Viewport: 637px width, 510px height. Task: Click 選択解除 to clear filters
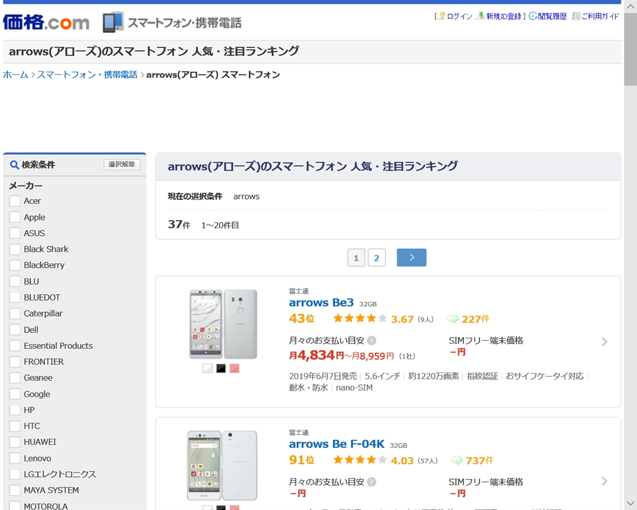click(121, 165)
